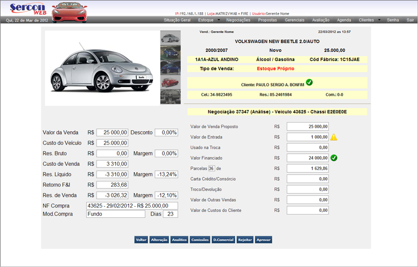Image resolution: width=418 pixels, height=267 pixels.
Task: Open the Situação Geral menu
Action: point(177,20)
